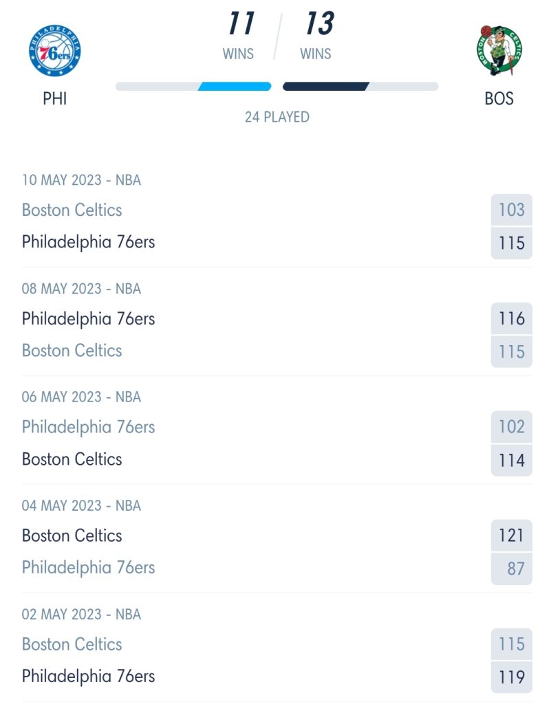Click the light blue PHI wins bar

pos(235,86)
